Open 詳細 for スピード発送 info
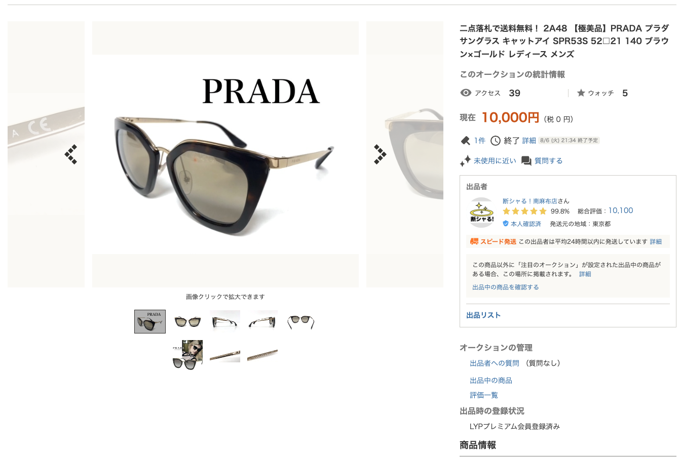This screenshot has height=460, width=680. click(x=656, y=242)
